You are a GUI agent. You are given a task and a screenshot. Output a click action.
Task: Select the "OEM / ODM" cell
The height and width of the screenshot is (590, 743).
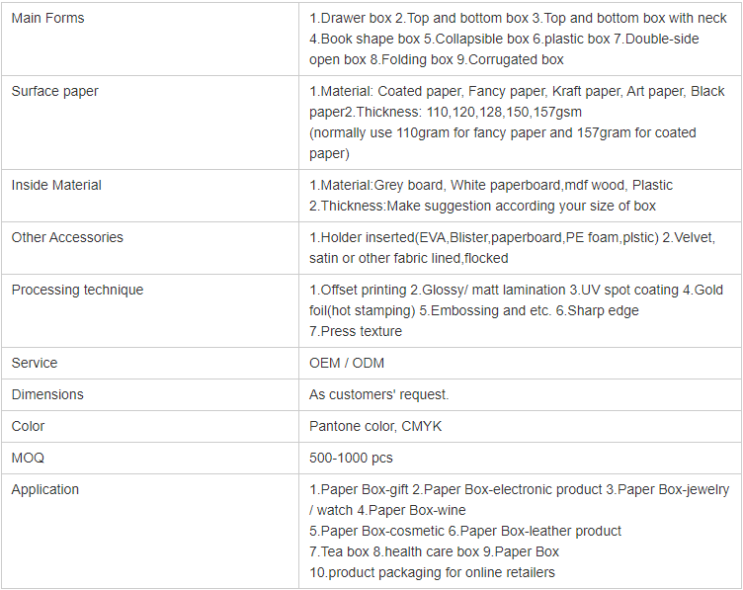pos(347,363)
